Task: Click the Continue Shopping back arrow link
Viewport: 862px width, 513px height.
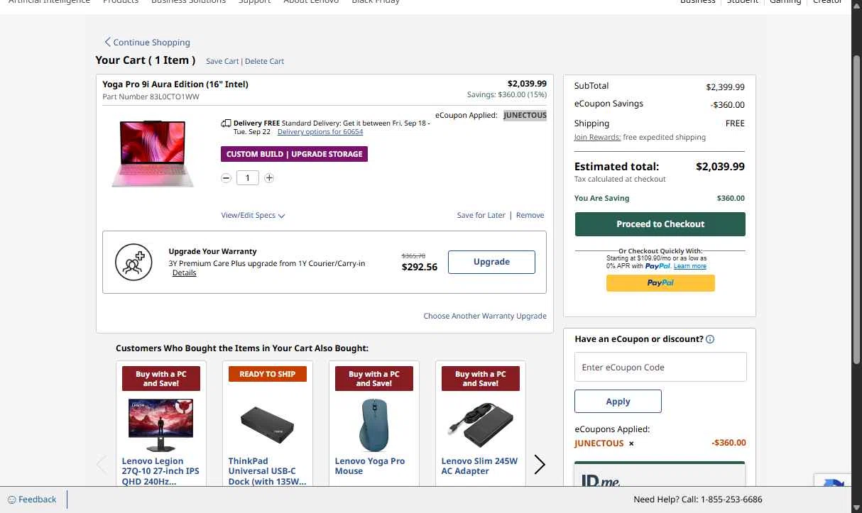Action: tap(147, 43)
